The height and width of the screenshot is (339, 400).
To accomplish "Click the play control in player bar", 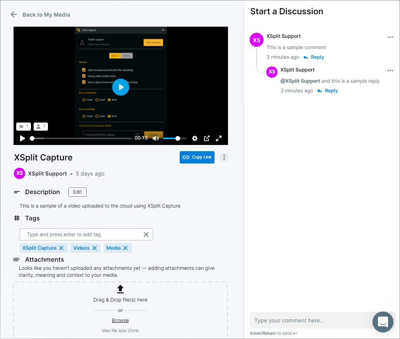I will [x=22, y=138].
